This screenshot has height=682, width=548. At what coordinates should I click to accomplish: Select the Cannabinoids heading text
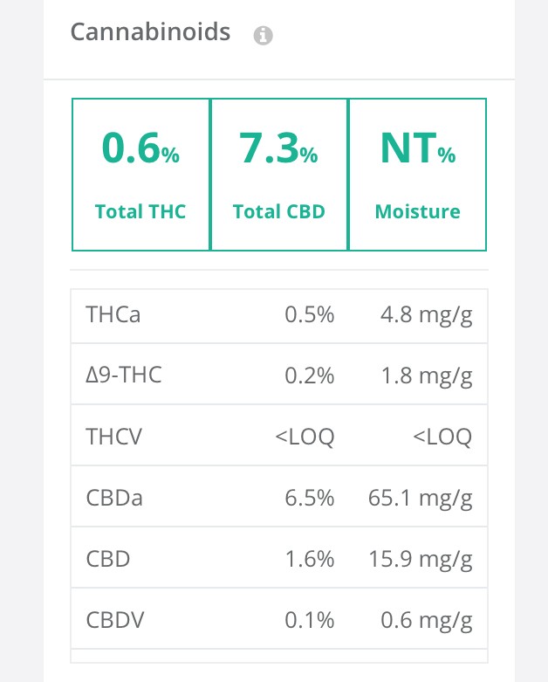(150, 32)
